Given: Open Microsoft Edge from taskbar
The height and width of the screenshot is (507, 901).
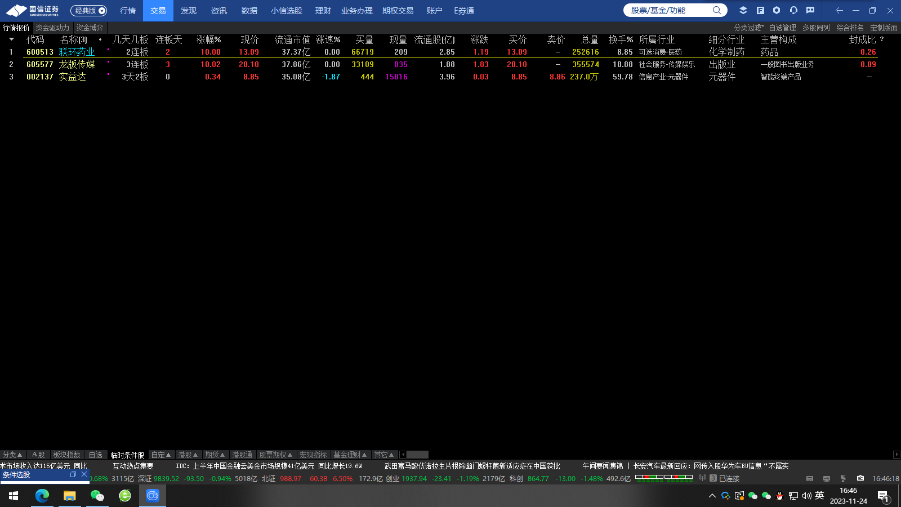Looking at the screenshot, I should click(x=42, y=496).
